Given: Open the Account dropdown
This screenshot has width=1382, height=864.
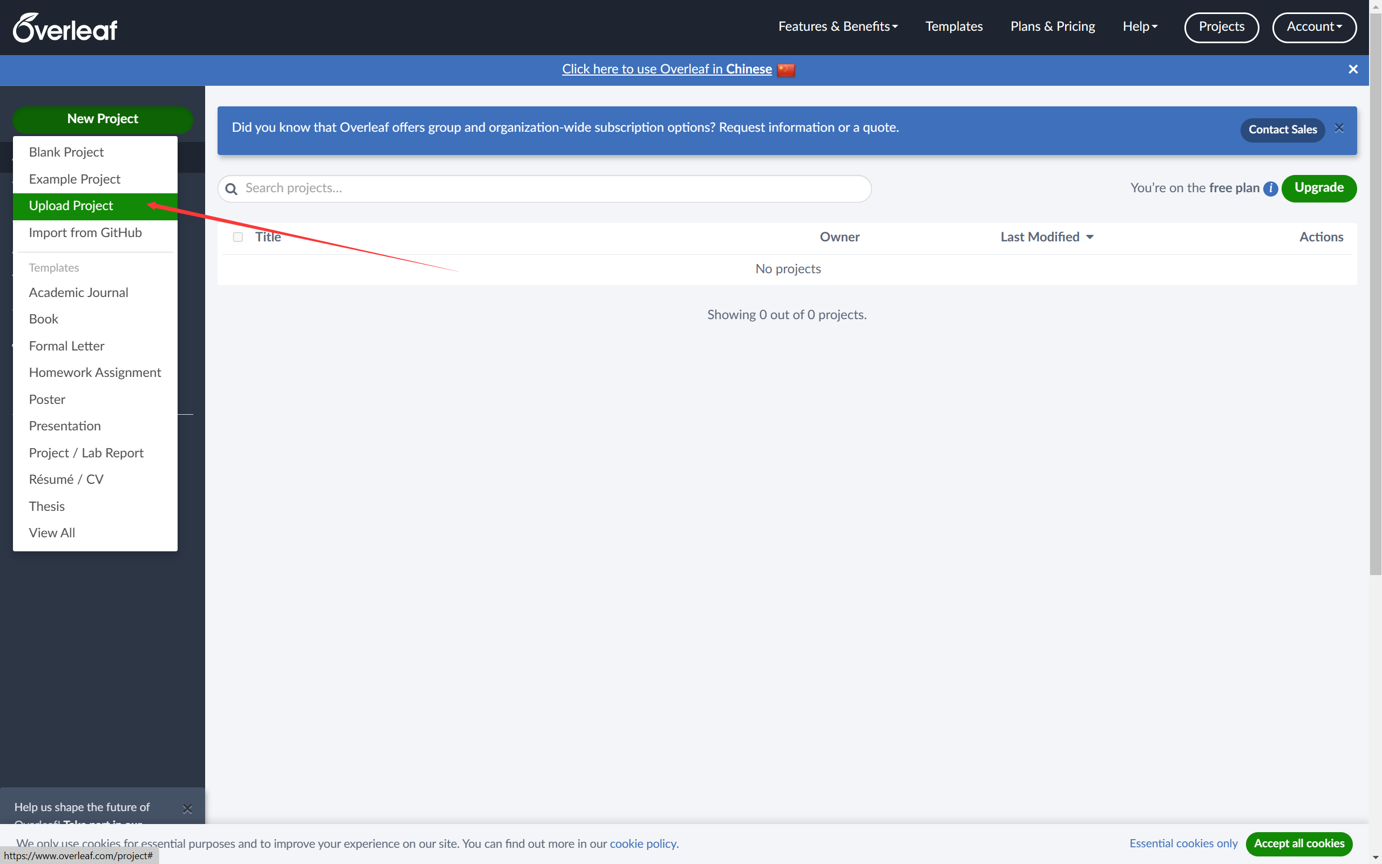Looking at the screenshot, I should coord(1314,27).
